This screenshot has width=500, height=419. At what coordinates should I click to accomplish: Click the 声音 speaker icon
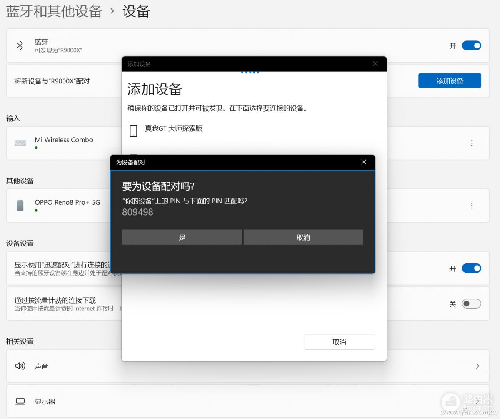click(x=20, y=366)
